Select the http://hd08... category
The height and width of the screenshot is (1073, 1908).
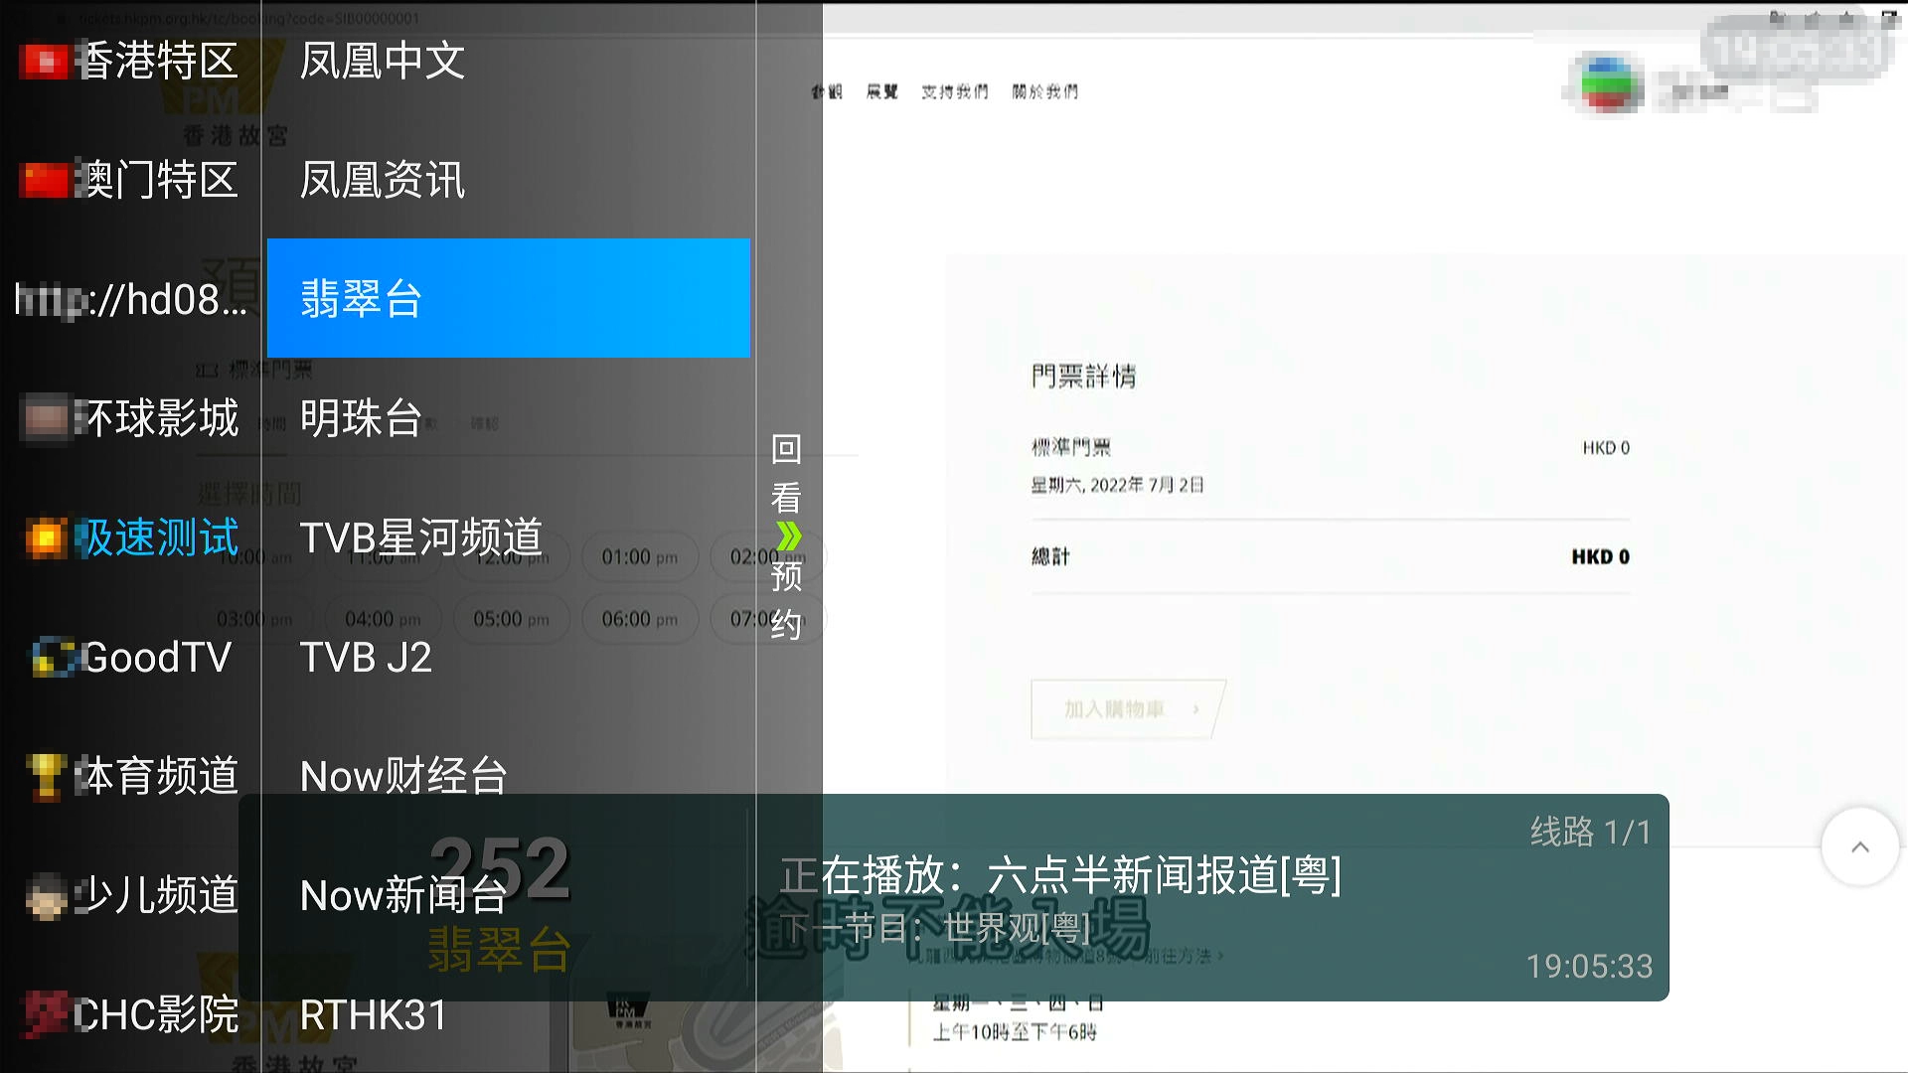pyautogui.click(x=130, y=299)
